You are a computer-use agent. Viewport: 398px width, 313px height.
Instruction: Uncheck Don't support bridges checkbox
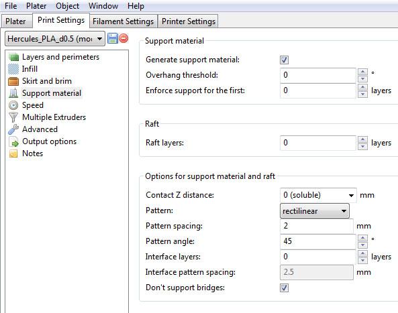(x=284, y=288)
